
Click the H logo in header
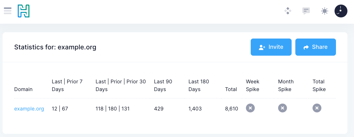(23, 11)
